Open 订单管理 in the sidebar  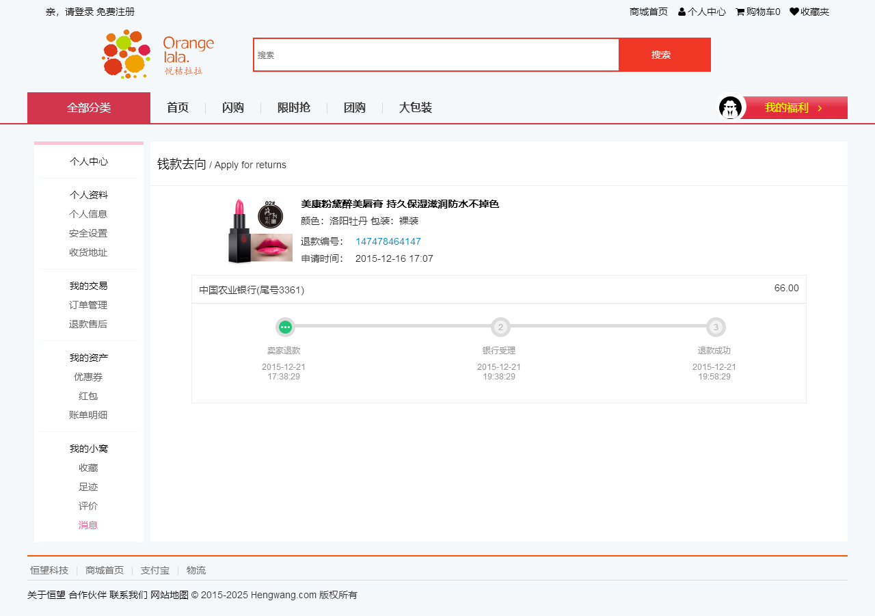[x=88, y=305]
